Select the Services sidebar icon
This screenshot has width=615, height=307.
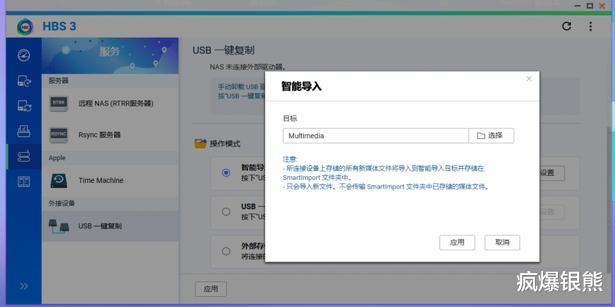(24, 157)
